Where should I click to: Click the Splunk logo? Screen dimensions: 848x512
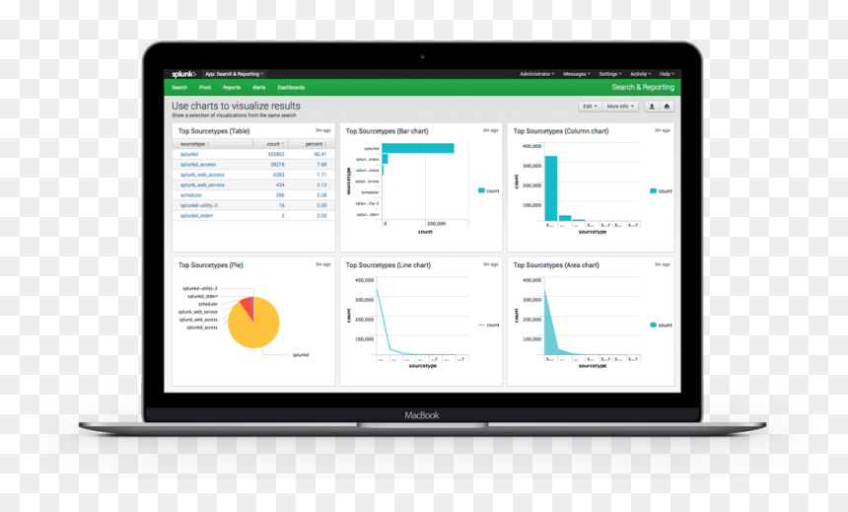pos(183,74)
